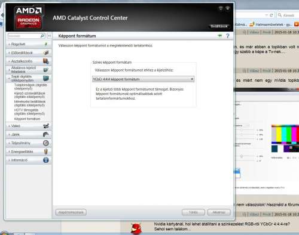This screenshot has width=299, height=235.
Task: Collapse the sidebar with the double-arrow icon
Action: click(x=50, y=36)
